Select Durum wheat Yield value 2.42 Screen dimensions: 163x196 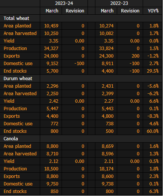point(54,101)
